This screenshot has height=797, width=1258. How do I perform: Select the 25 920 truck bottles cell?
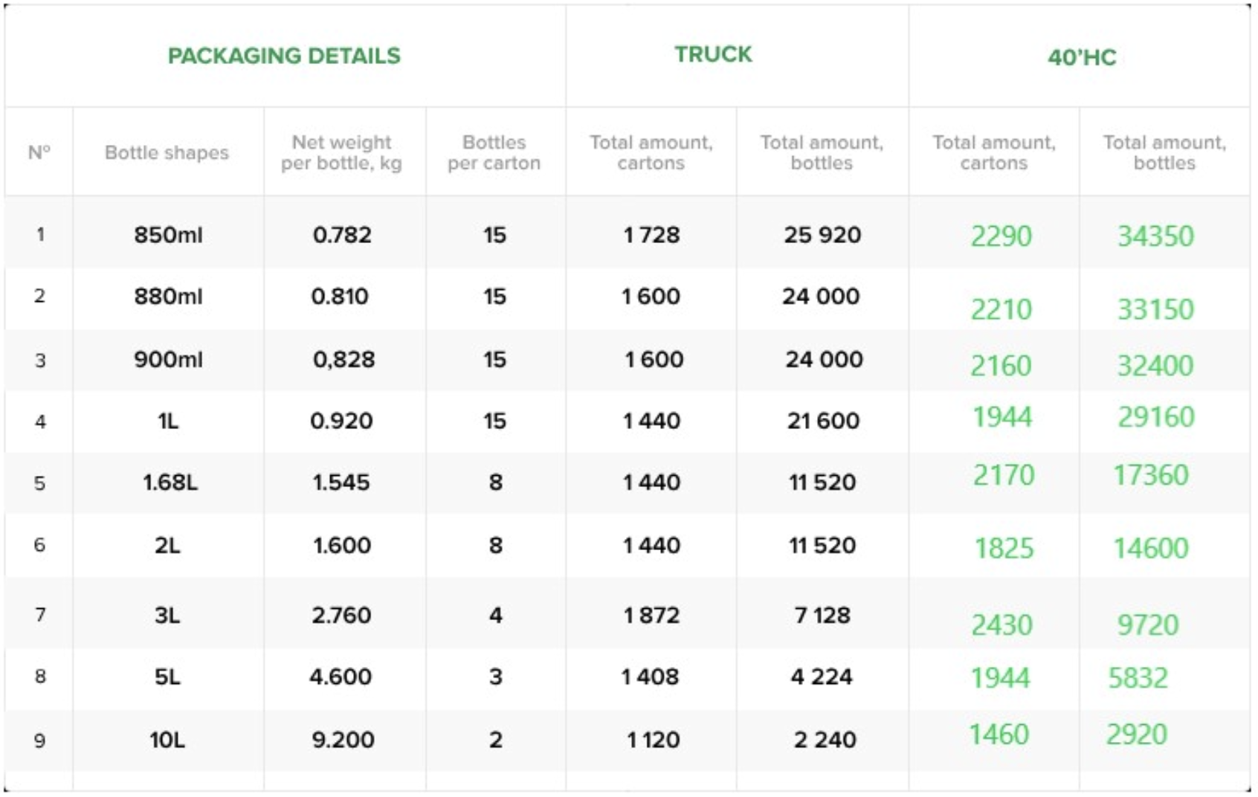[822, 235]
